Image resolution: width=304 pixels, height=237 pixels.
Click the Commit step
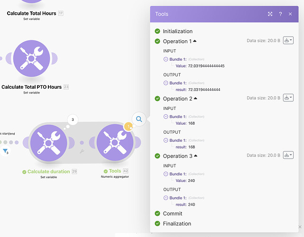click(x=172, y=214)
